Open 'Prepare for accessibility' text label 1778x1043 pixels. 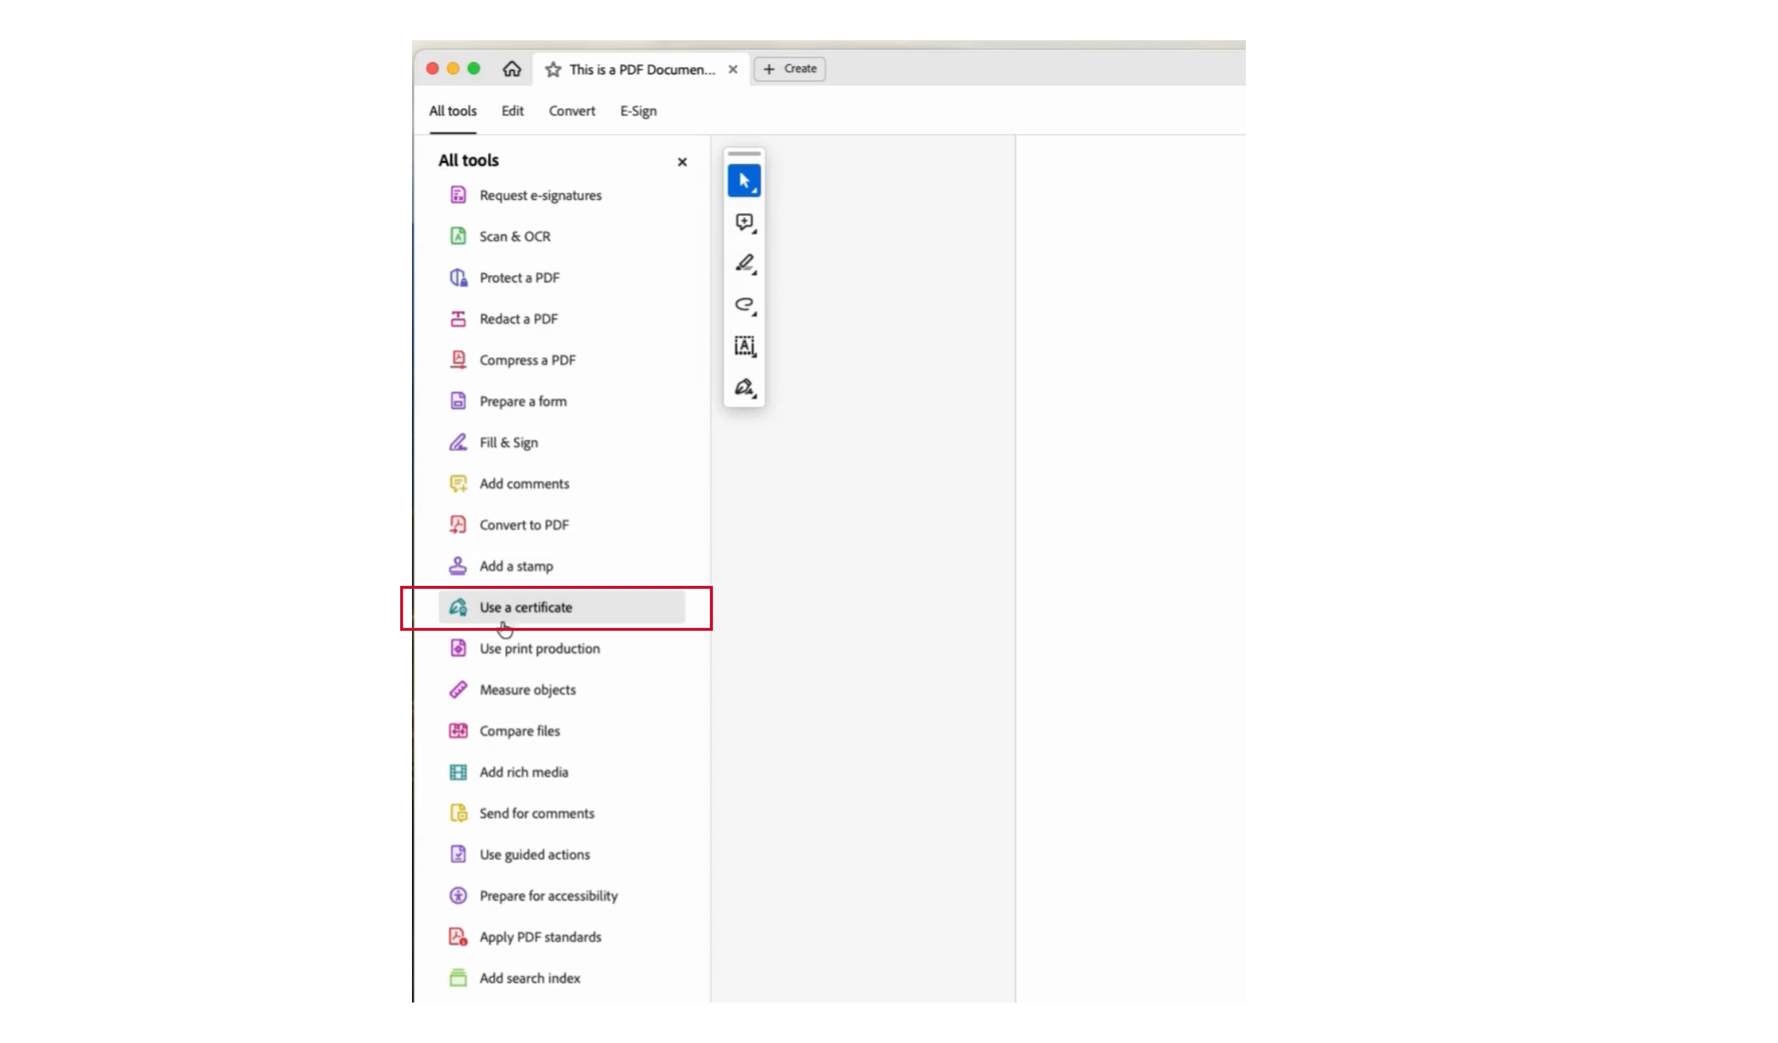coord(548,896)
